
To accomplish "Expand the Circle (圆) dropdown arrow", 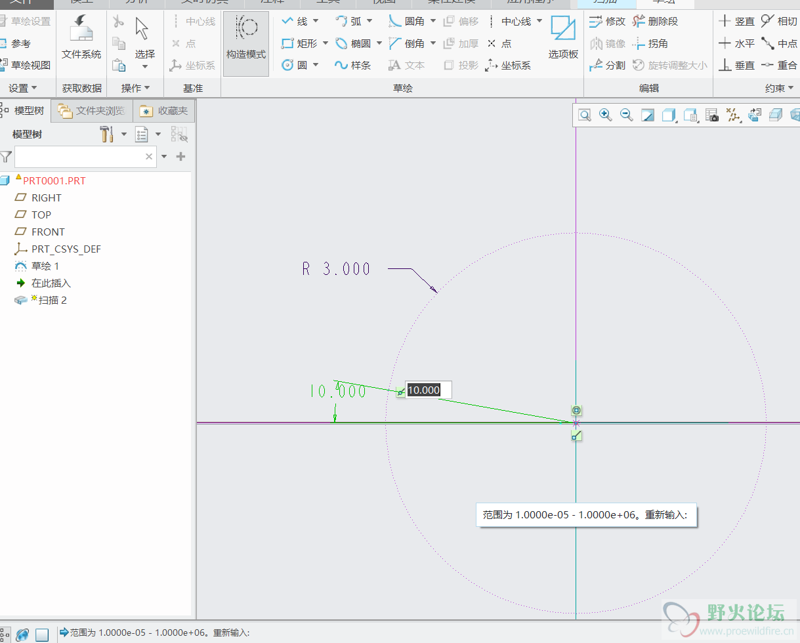I will (x=316, y=65).
